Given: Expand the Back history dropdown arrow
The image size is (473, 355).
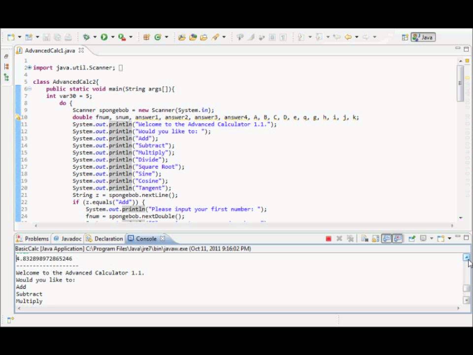Looking at the screenshot, I should coord(357,37).
